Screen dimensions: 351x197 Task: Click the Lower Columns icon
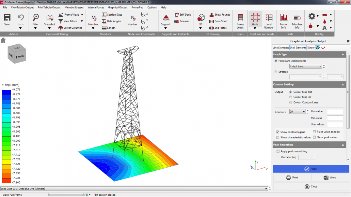pos(61,28)
